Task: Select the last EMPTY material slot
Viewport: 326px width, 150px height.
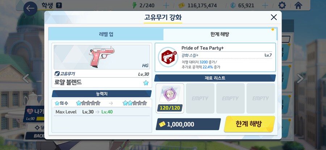Action: pyautogui.click(x=261, y=98)
